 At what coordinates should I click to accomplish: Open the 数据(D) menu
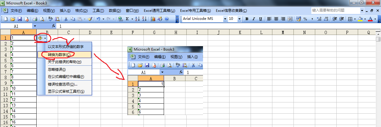115,11
